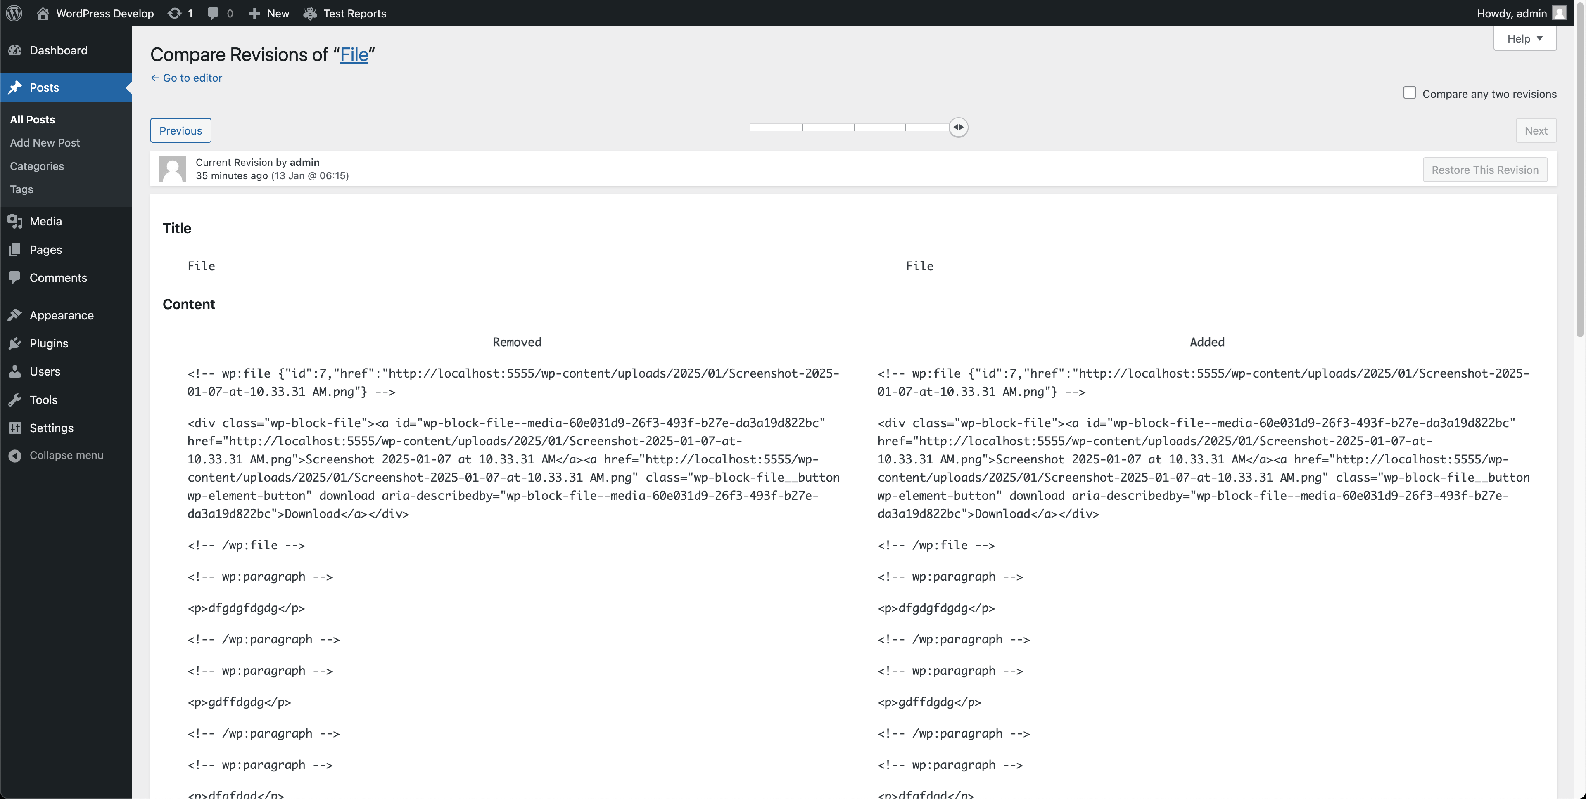Open the File post title link
The image size is (1586, 799).
point(354,55)
